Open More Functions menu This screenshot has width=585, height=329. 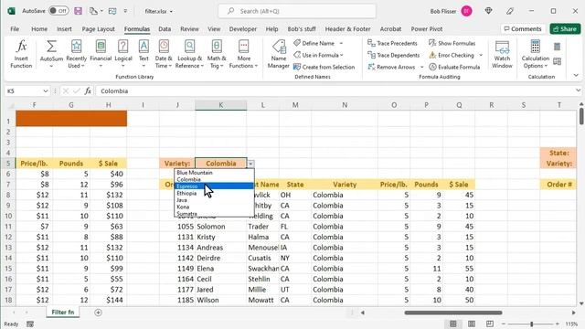pos(244,54)
